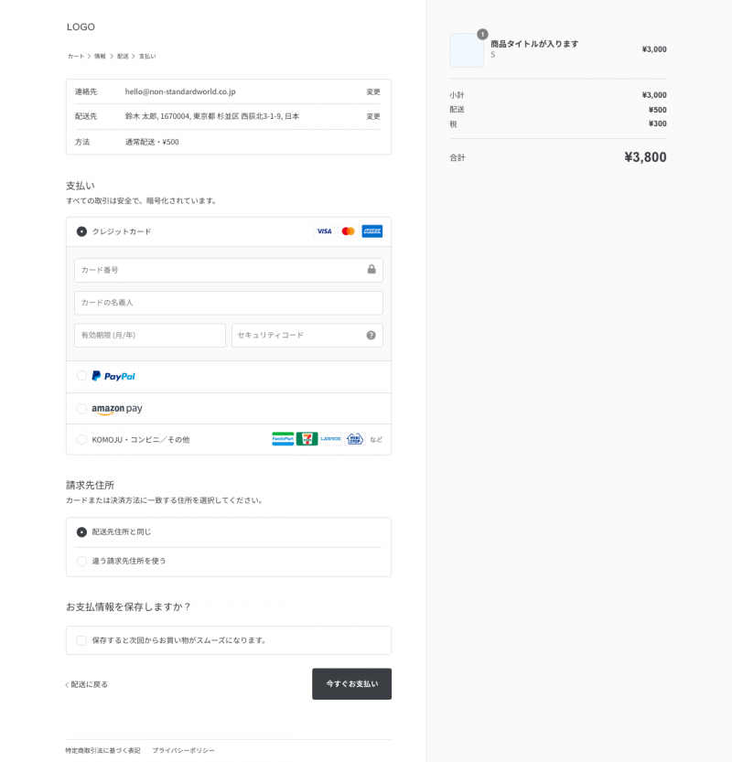
Task: Click the カードの名義人 input field
Action: pyautogui.click(x=229, y=303)
